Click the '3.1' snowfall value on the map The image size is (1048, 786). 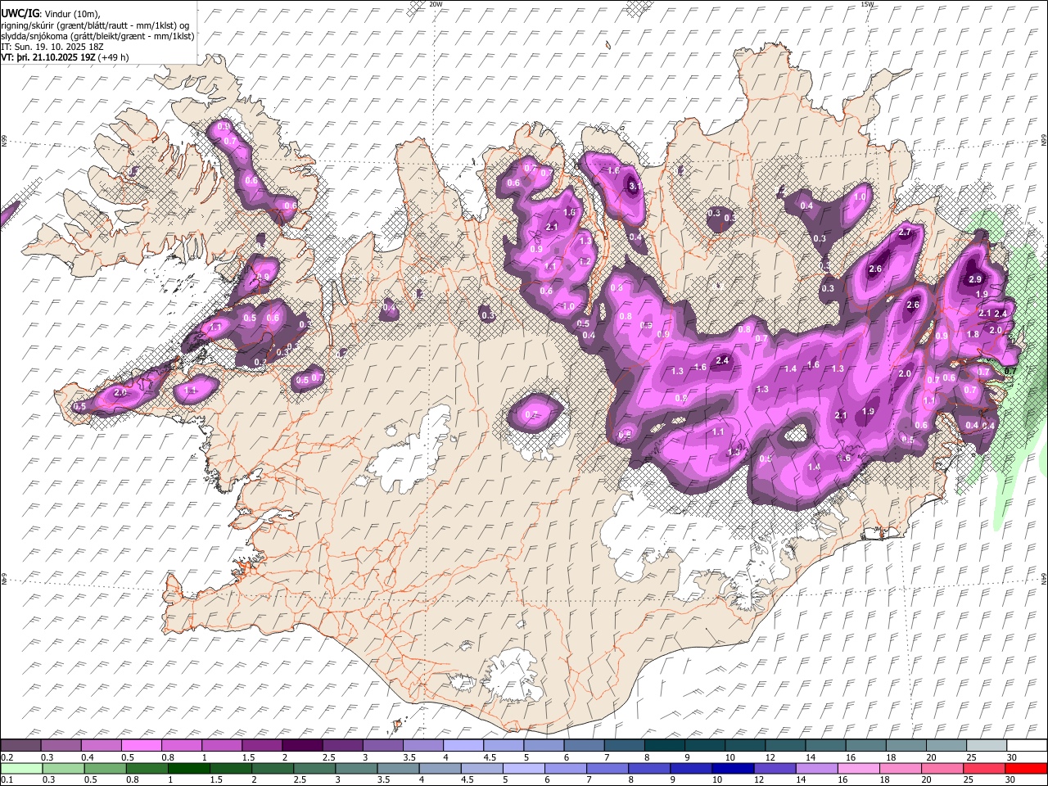click(635, 187)
